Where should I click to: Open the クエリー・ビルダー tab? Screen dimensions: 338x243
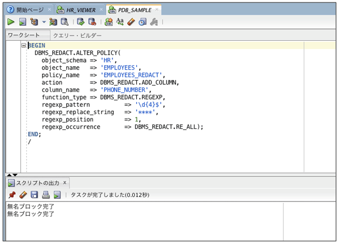pyautogui.click(x=77, y=36)
